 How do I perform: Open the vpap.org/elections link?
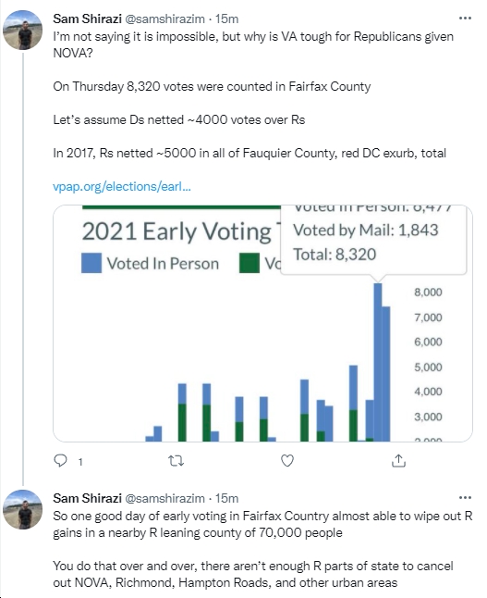(122, 186)
